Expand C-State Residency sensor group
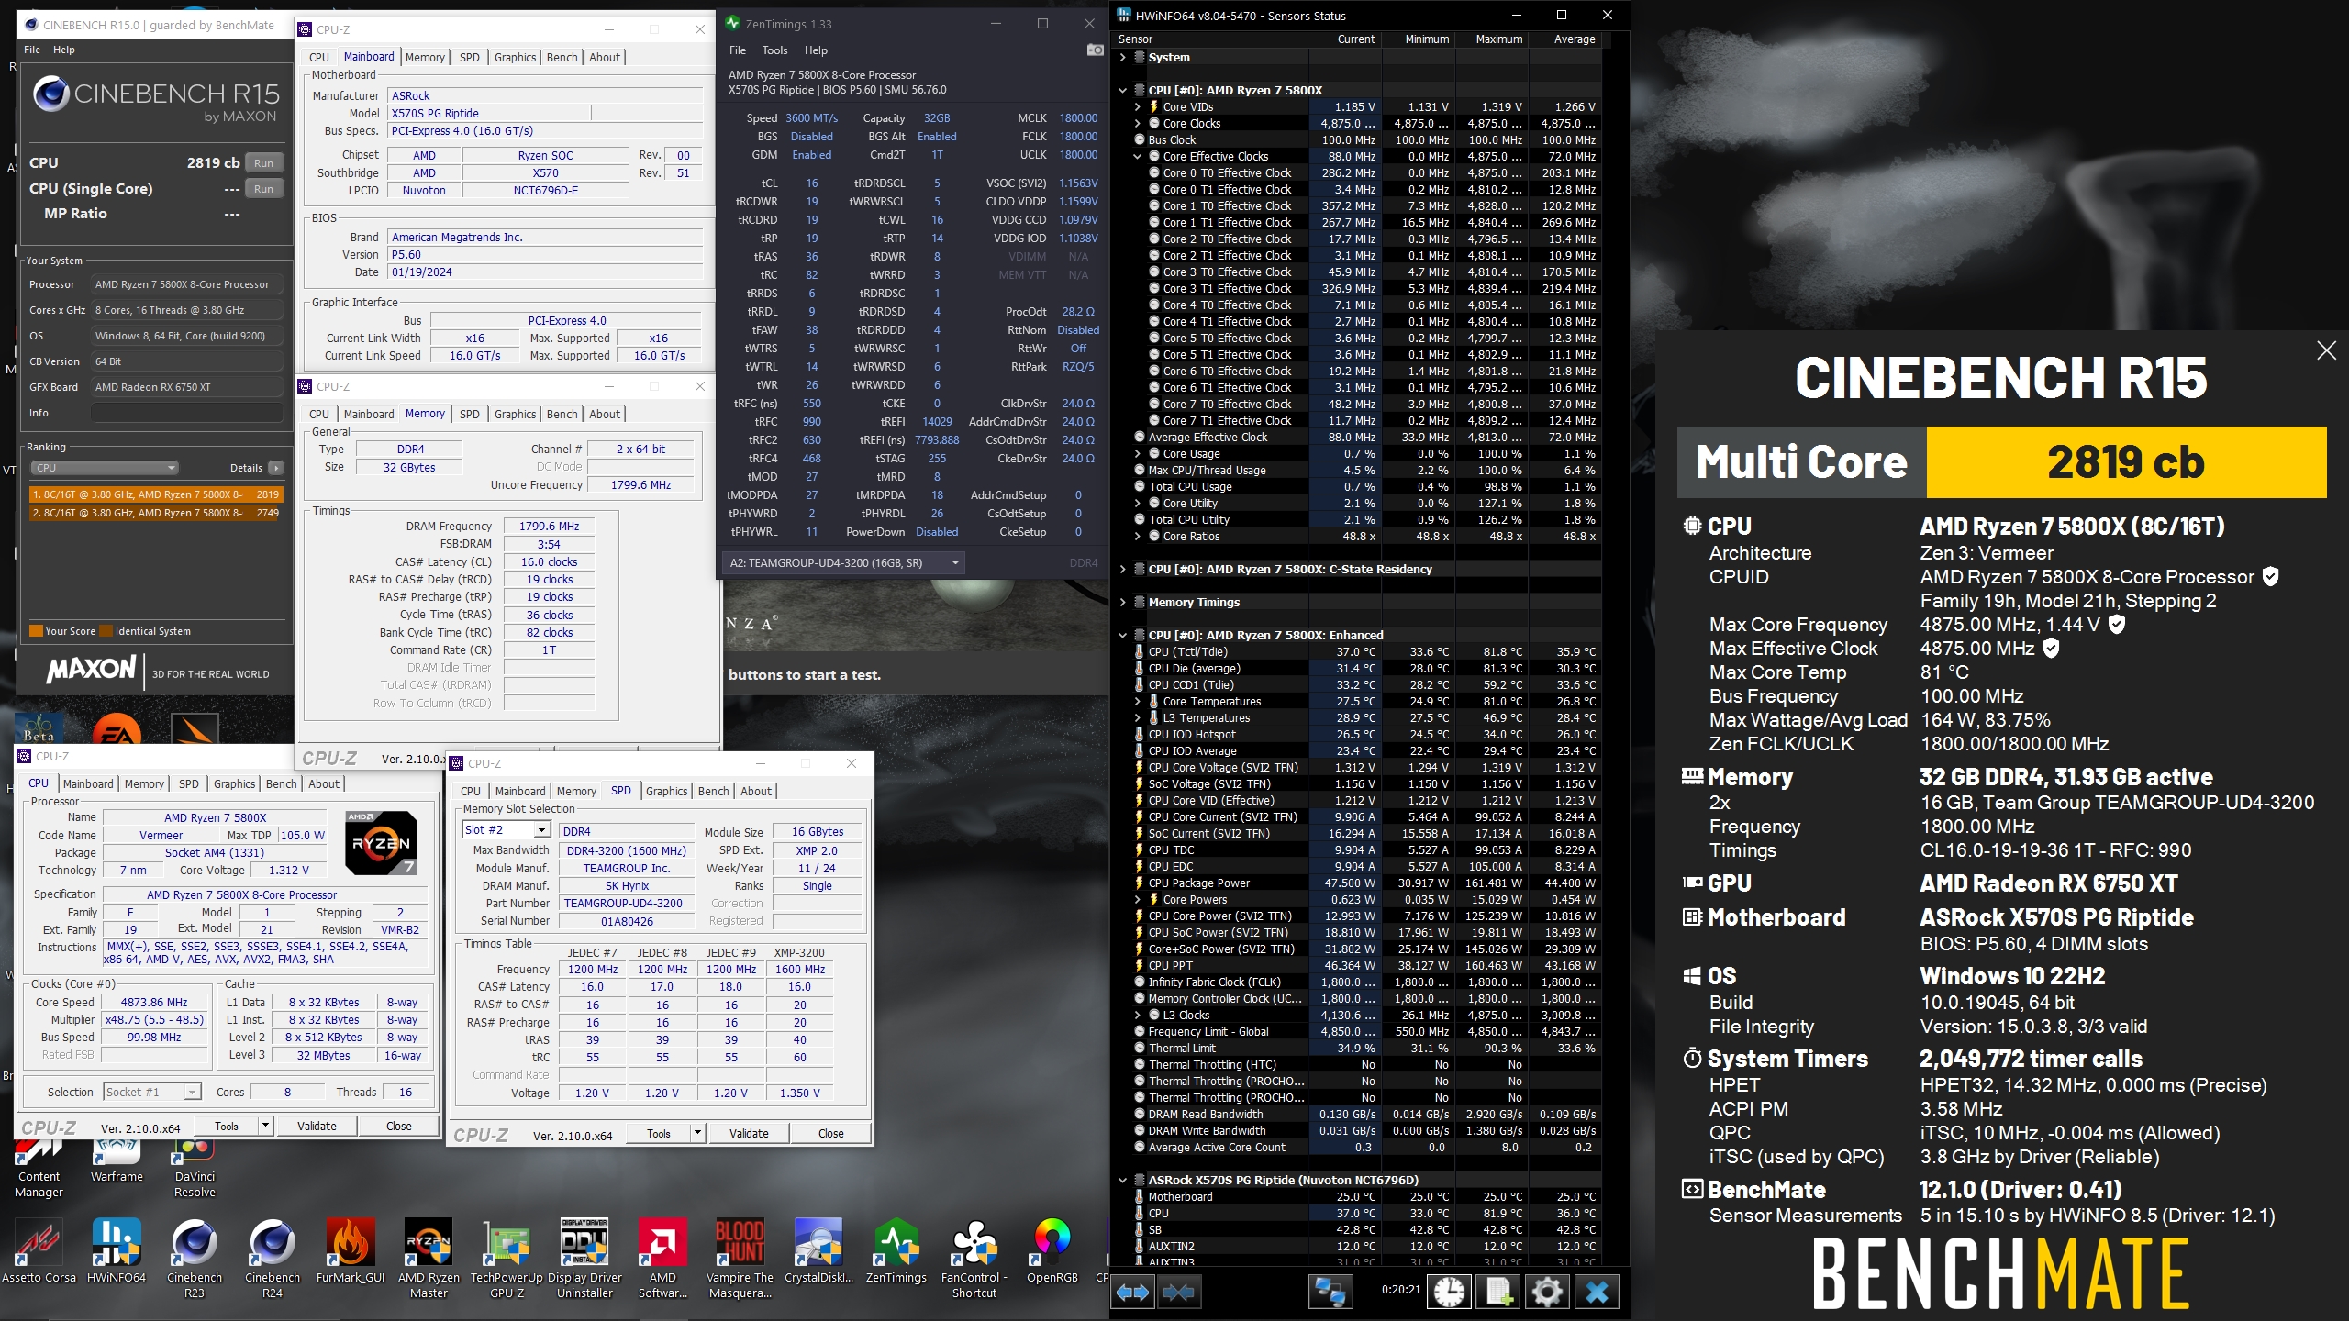The width and height of the screenshot is (2349, 1321). [x=1122, y=569]
